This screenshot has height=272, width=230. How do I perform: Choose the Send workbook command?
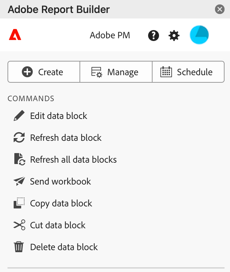pyautogui.click(x=60, y=181)
